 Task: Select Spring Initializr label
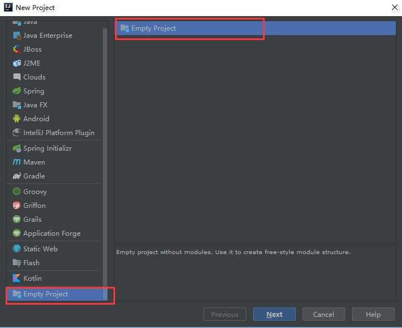(x=47, y=148)
